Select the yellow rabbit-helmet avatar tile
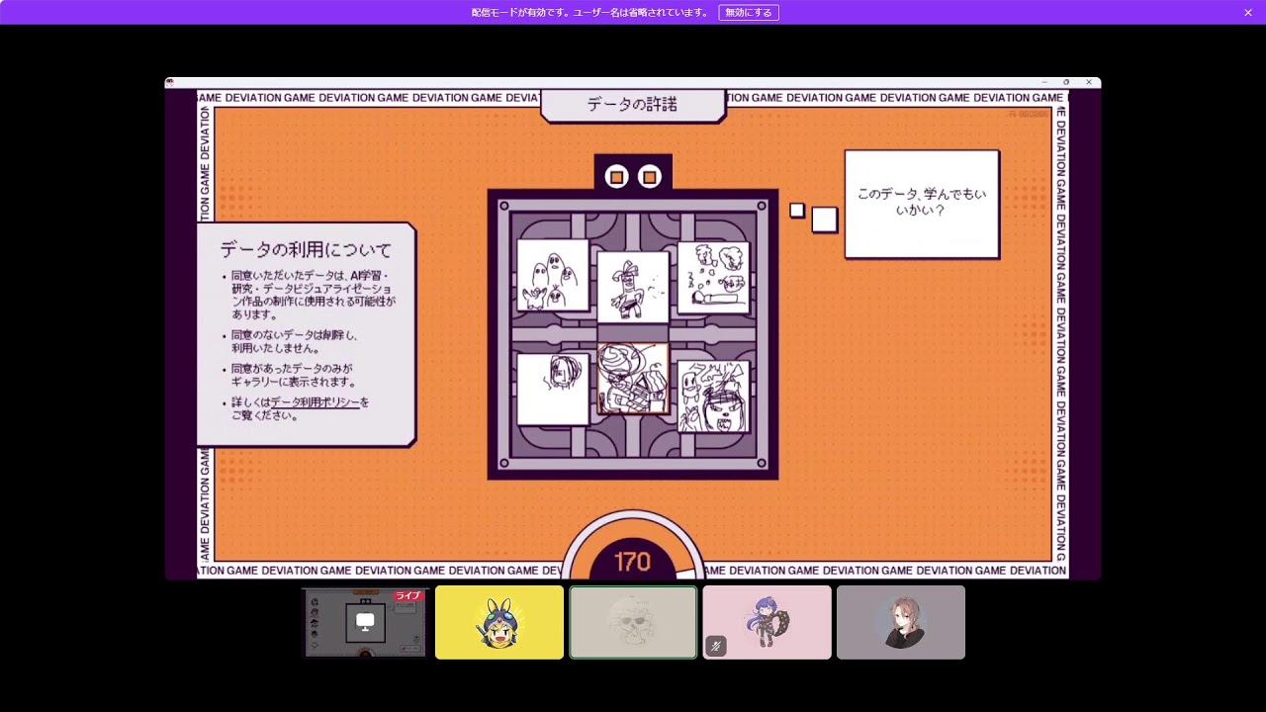 [499, 622]
